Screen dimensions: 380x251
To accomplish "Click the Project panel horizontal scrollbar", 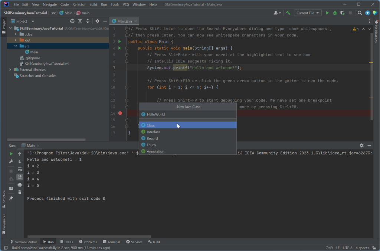I will 46,140.
